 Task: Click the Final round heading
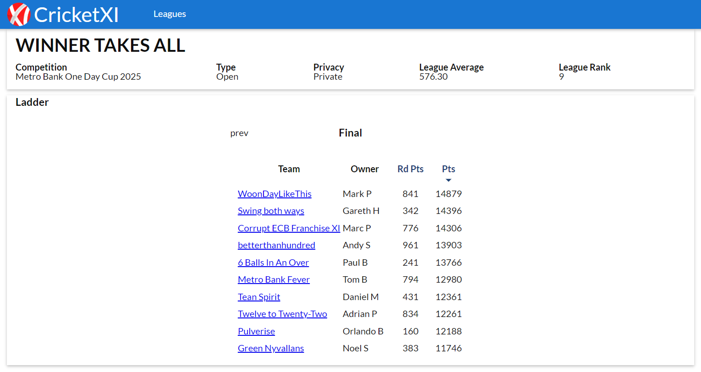coord(350,133)
